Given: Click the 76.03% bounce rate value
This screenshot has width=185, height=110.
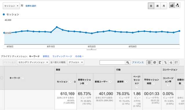Looking at the screenshot, I should [x=123, y=94].
